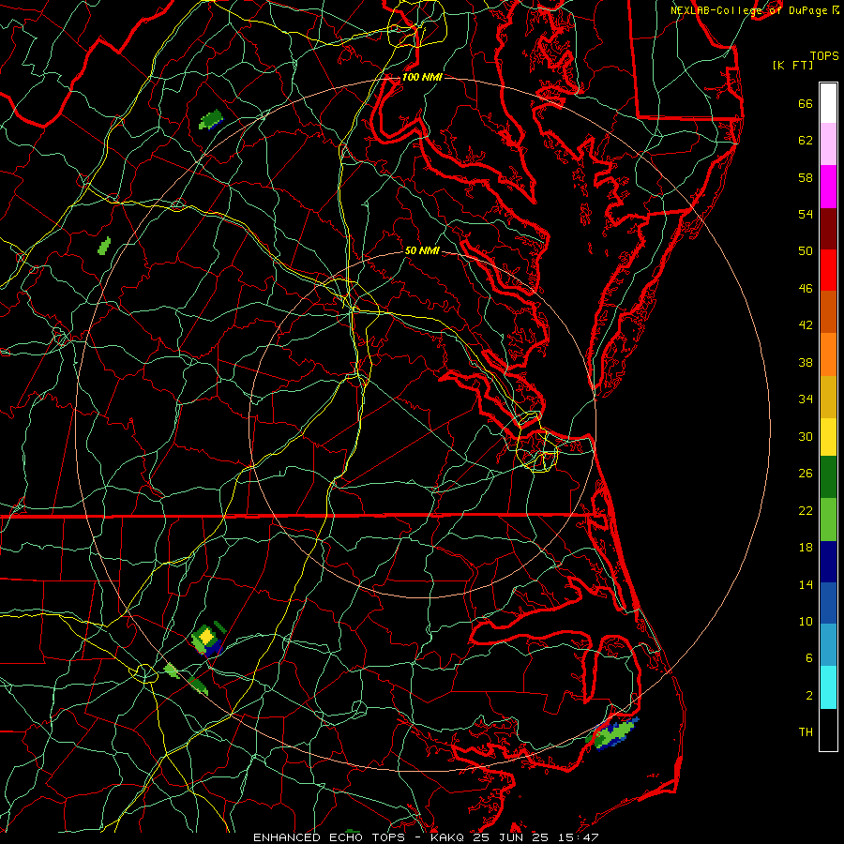This screenshot has width=844, height=844.
Task: Select the magenta legend color block
Action: (x=828, y=187)
